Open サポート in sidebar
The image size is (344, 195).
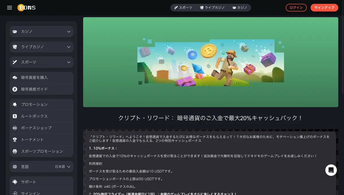click(x=42, y=182)
